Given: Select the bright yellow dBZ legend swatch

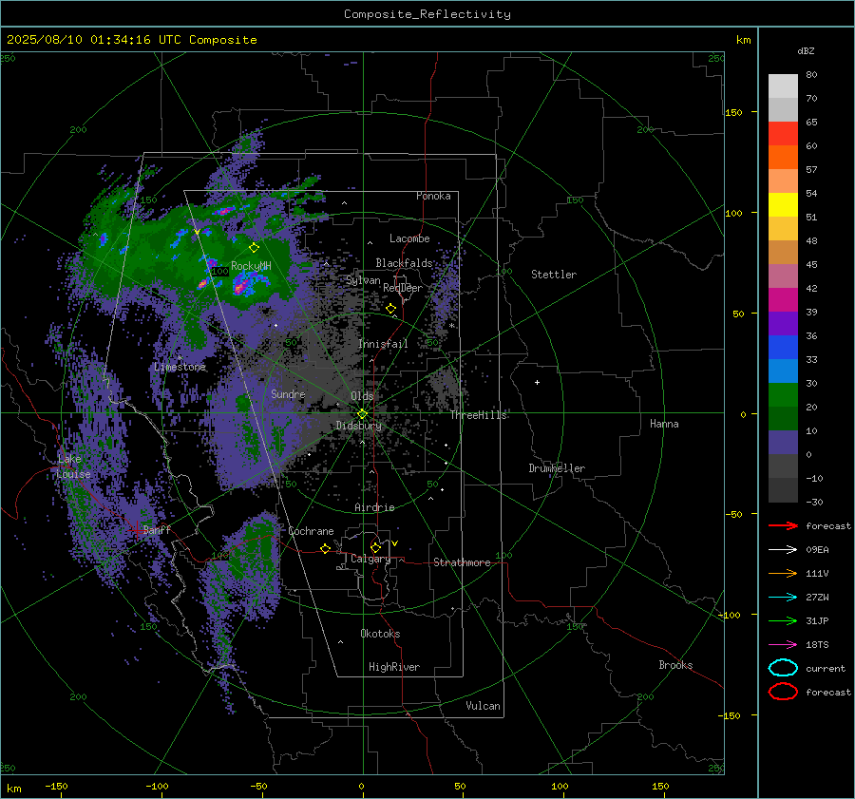Looking at the screenshot, I should 783,205.
